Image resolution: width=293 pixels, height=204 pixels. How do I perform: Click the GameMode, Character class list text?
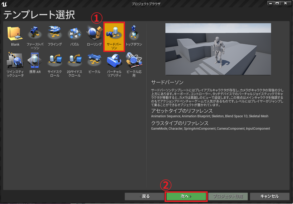[210, 129]
